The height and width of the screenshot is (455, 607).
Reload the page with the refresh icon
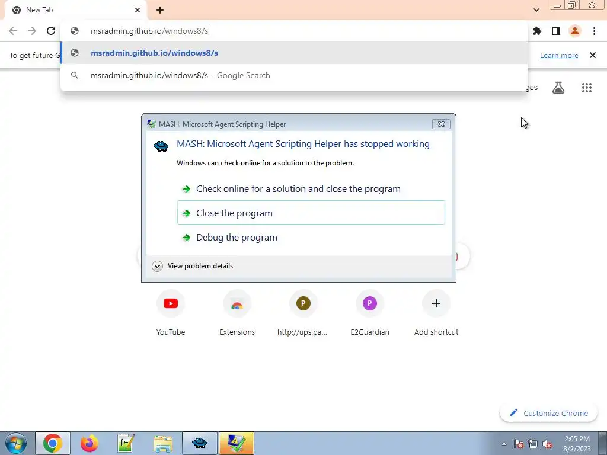pyautogui.click(x=51, y=31)
